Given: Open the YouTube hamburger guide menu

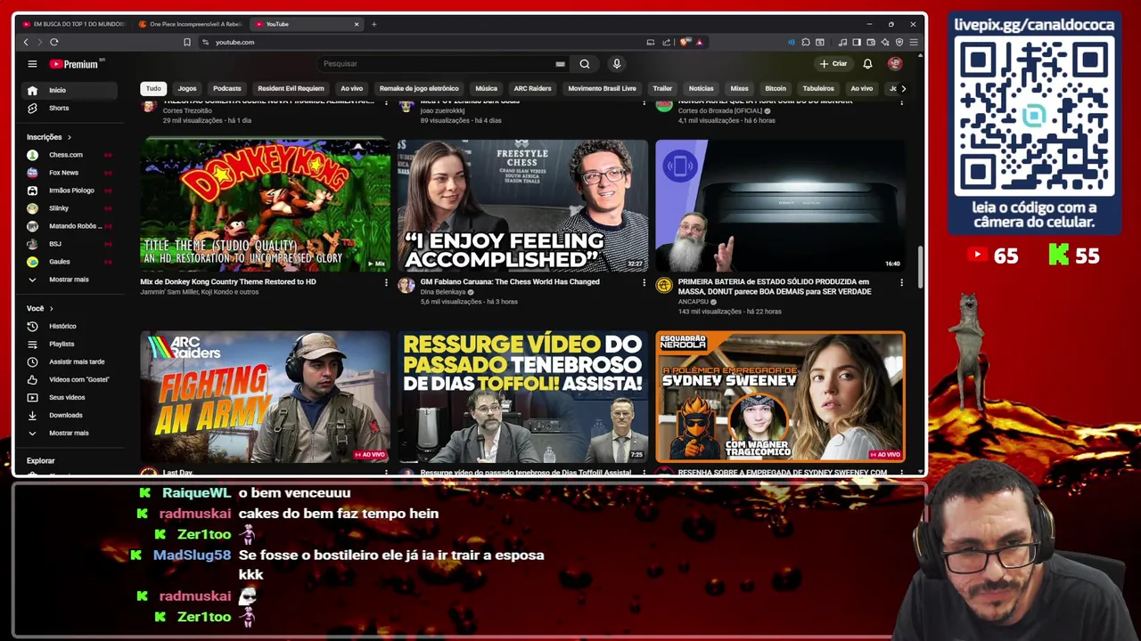Looking at the screenshot, I should tap(32, 64).
